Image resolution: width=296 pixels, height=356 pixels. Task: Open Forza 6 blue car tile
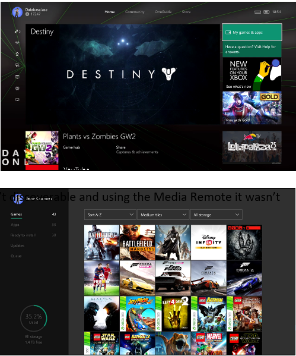click(x=244, y=278)
